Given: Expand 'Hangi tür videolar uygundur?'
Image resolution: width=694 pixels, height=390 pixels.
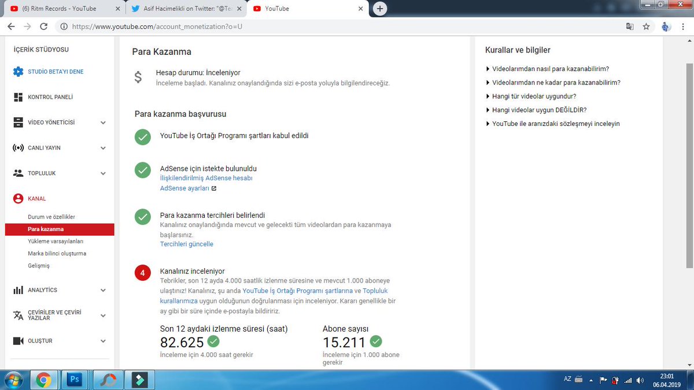Looking at the screenshot, I should tap(531, 96).
